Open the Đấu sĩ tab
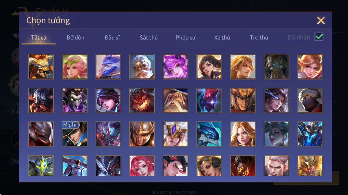Image resolution: width=348 pixels, height=195 pixels. pyautogui.click(x=112, y=38)
